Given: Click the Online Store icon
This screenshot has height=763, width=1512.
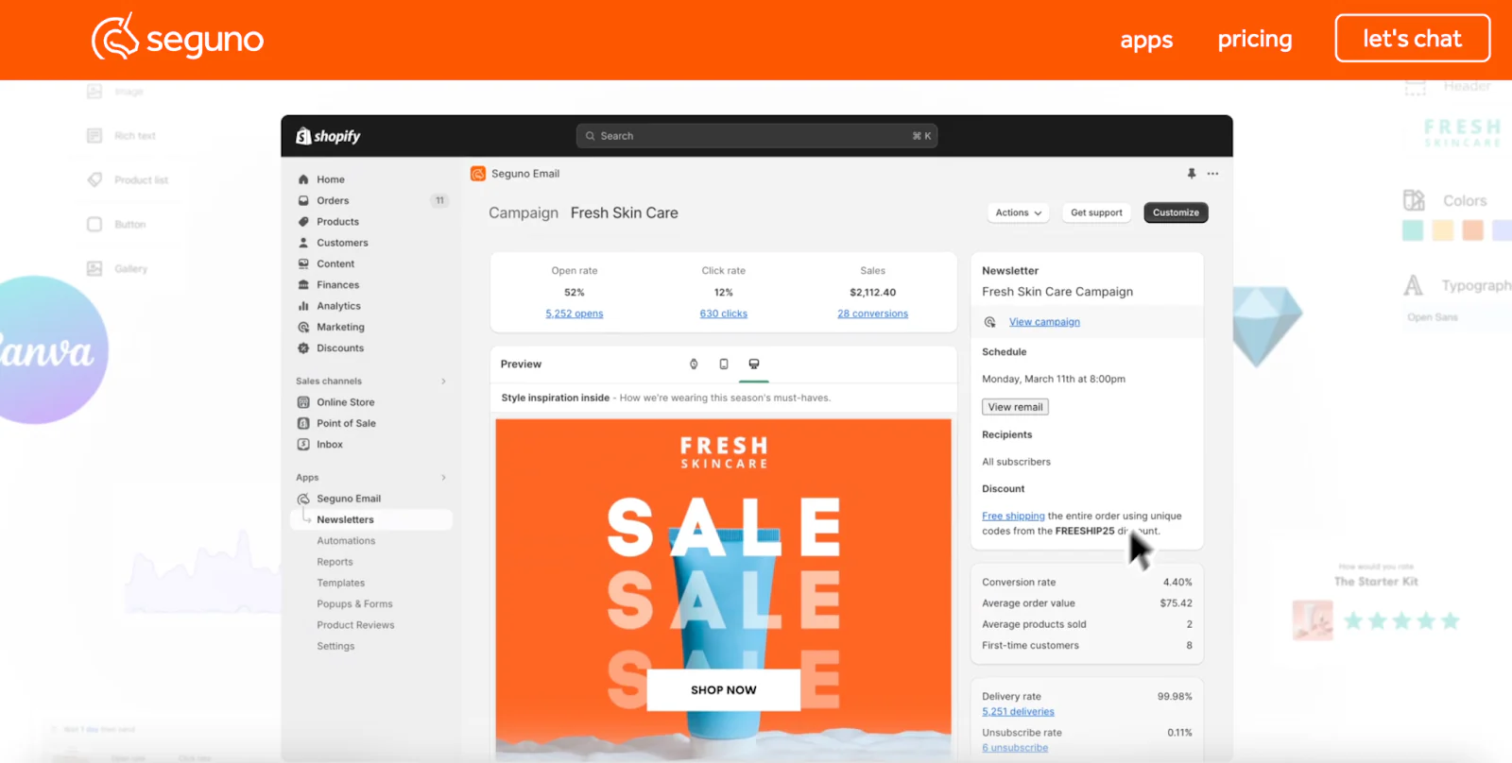Looking at the screenshot, I should coord(303,402).
